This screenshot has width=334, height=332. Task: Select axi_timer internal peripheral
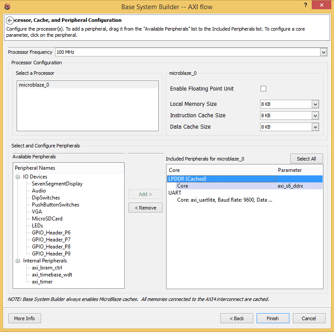[42, 282]
